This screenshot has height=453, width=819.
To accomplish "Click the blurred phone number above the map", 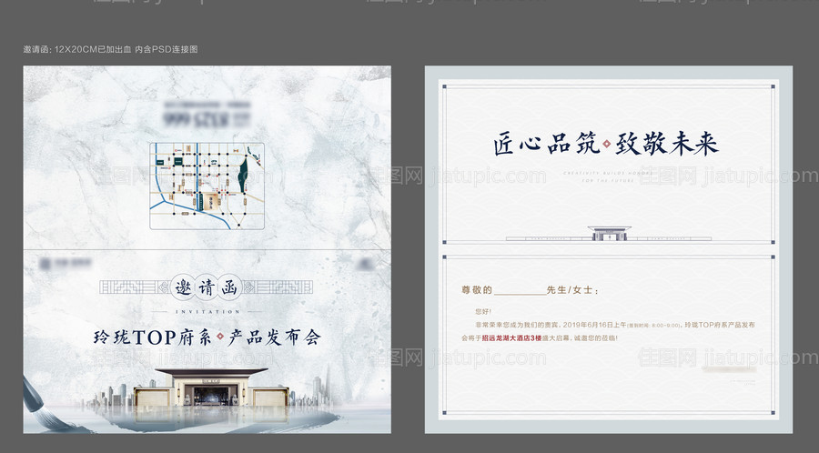I will point(207,118).
